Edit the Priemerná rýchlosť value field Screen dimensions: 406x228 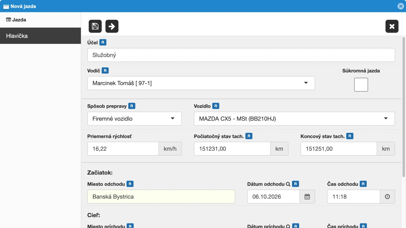click(123, 149)
